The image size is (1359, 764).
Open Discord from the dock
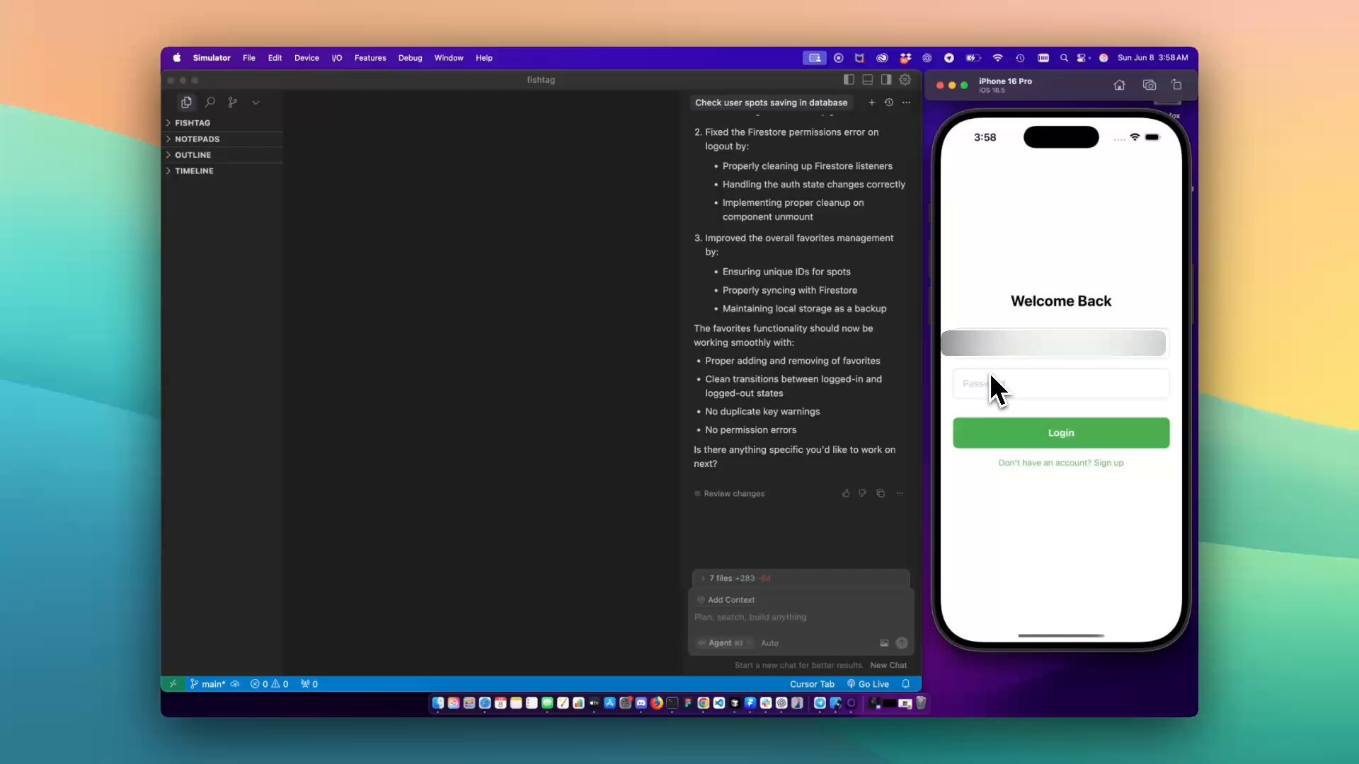[641, 703]
